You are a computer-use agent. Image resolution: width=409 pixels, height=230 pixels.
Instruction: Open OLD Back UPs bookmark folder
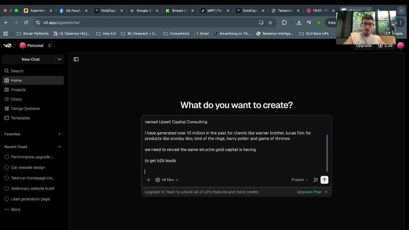(314, 34)
